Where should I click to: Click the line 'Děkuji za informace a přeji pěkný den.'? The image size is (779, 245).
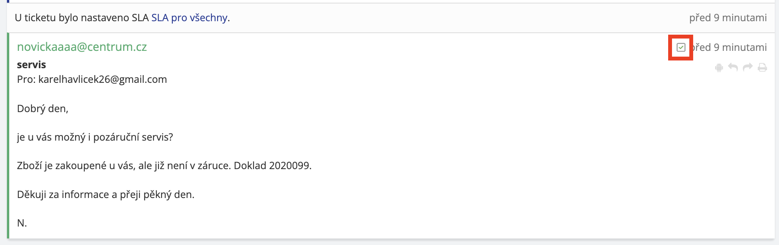coord(106,195)
